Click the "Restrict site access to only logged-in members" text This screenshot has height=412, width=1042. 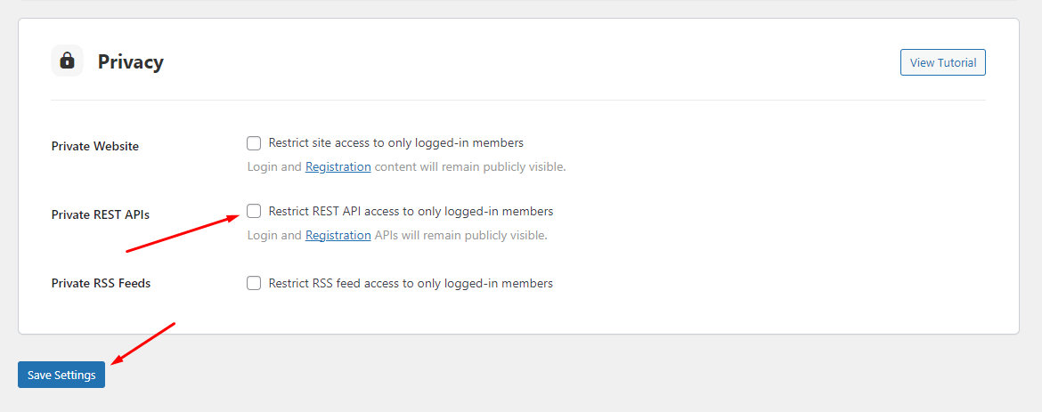pos(395,142)
